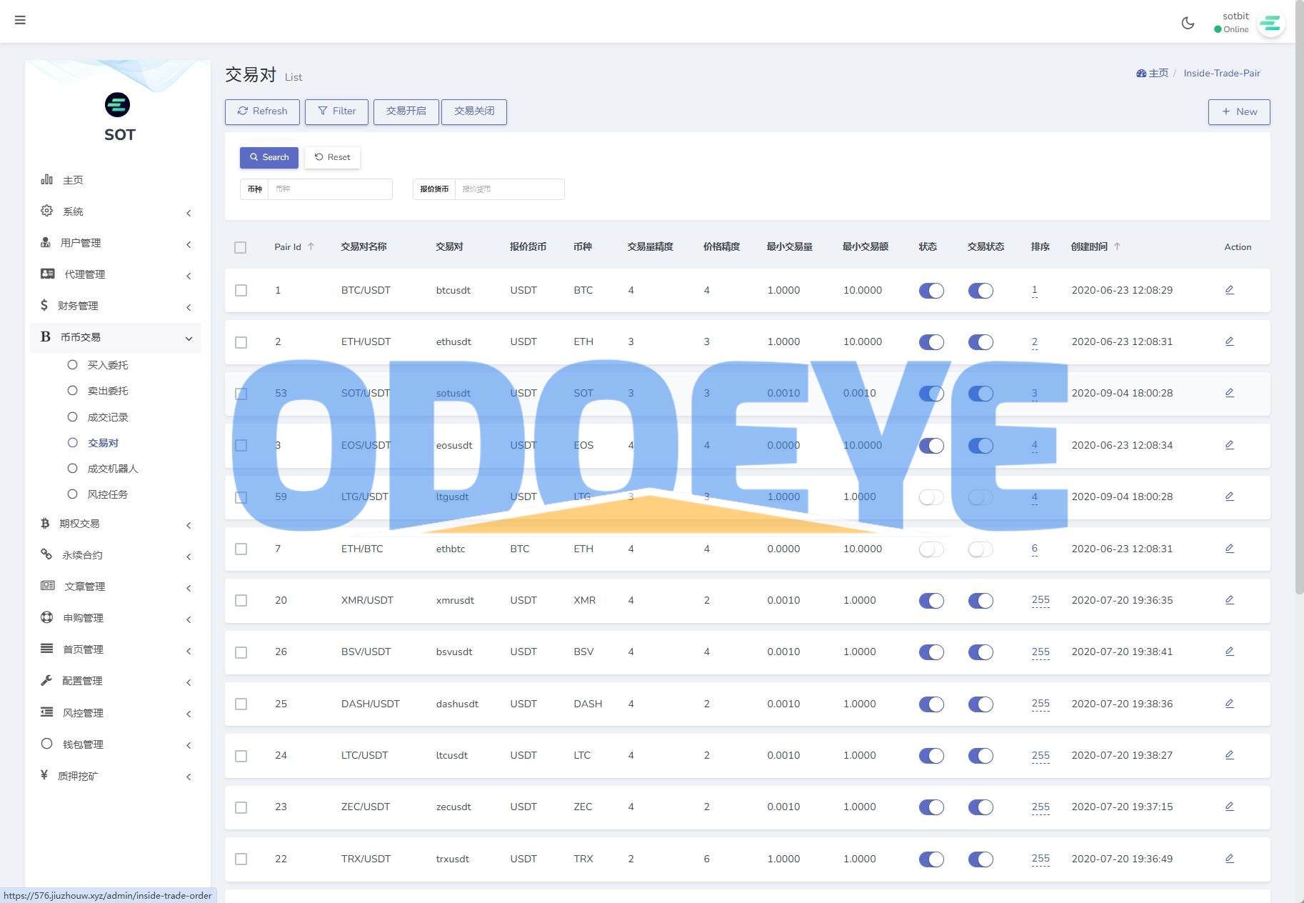Create a New trade pair

1239,111
